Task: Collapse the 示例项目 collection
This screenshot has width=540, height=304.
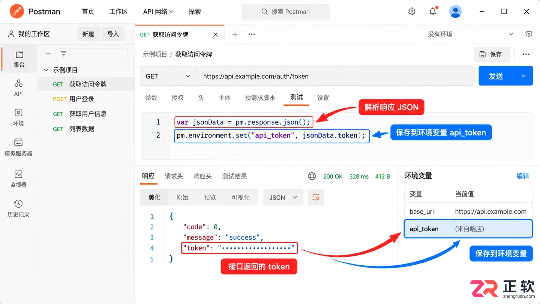Action: pos(46,70)
